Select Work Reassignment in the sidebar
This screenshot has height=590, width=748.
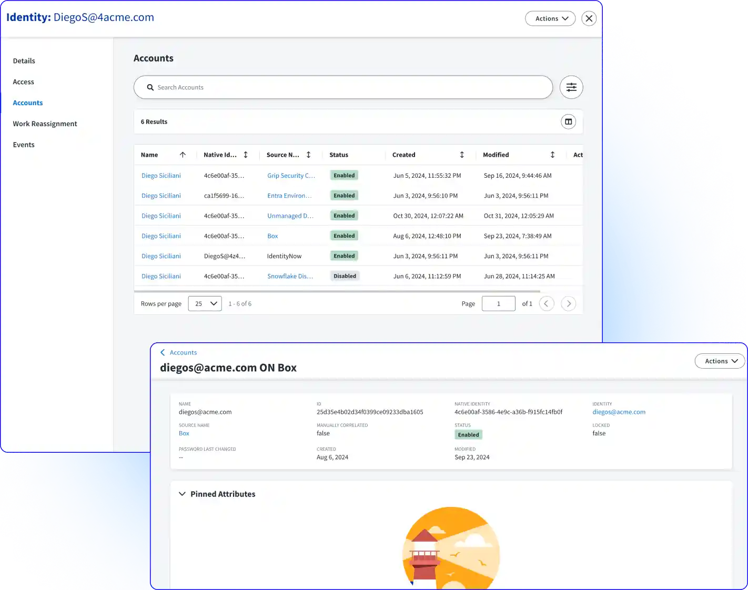(x=45, y=124)
